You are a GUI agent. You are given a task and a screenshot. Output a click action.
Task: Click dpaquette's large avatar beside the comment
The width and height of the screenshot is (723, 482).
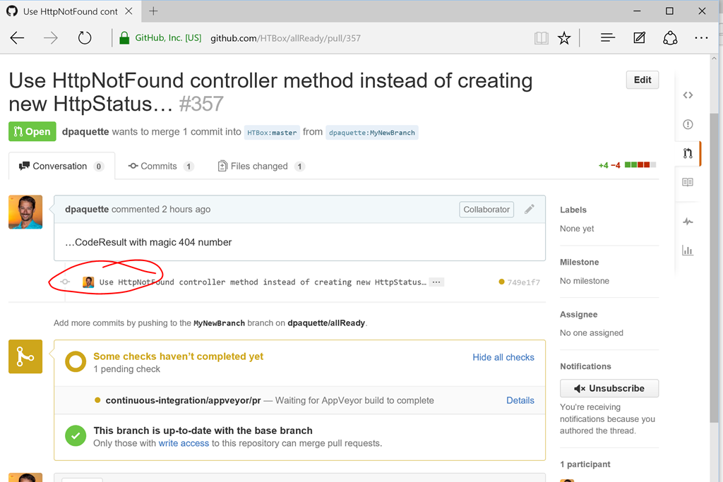point(25,212)
